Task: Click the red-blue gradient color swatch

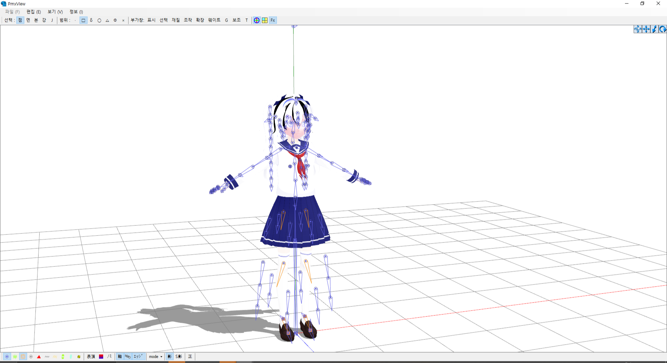Action: pyautogui.click(x=101, y=357)
